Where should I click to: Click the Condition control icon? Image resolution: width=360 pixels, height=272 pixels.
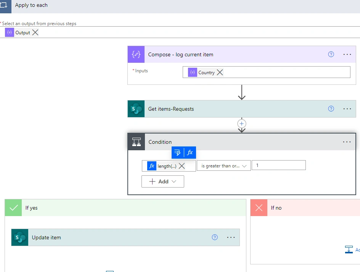(137, 142)
